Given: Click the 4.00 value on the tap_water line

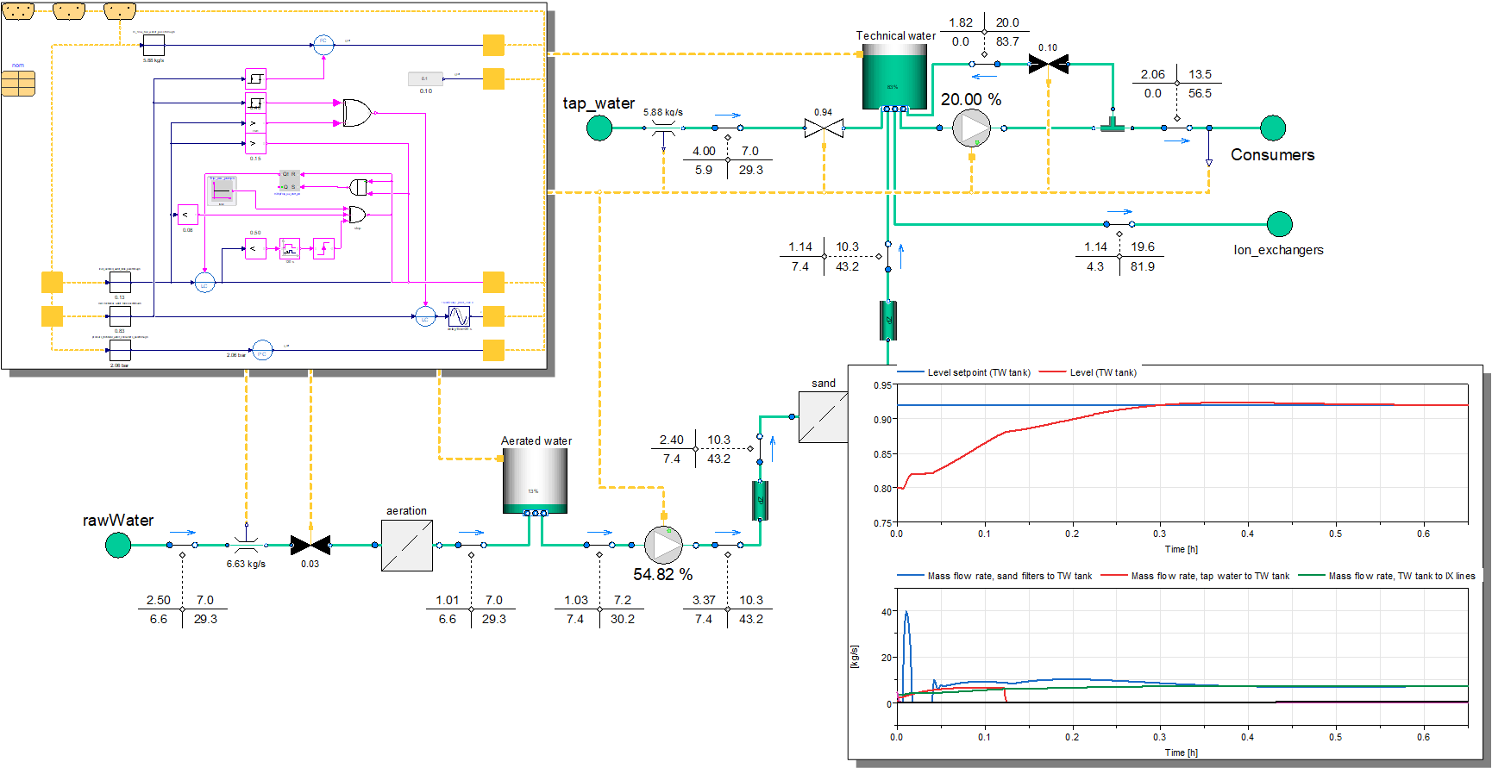Looking at the screenshot, I should (x=704, y=151).
